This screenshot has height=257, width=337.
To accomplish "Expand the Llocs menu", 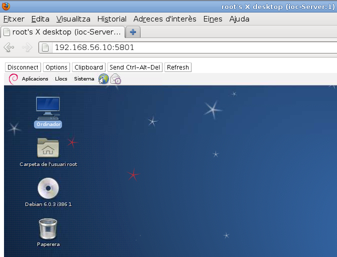I will coord(61,79).
